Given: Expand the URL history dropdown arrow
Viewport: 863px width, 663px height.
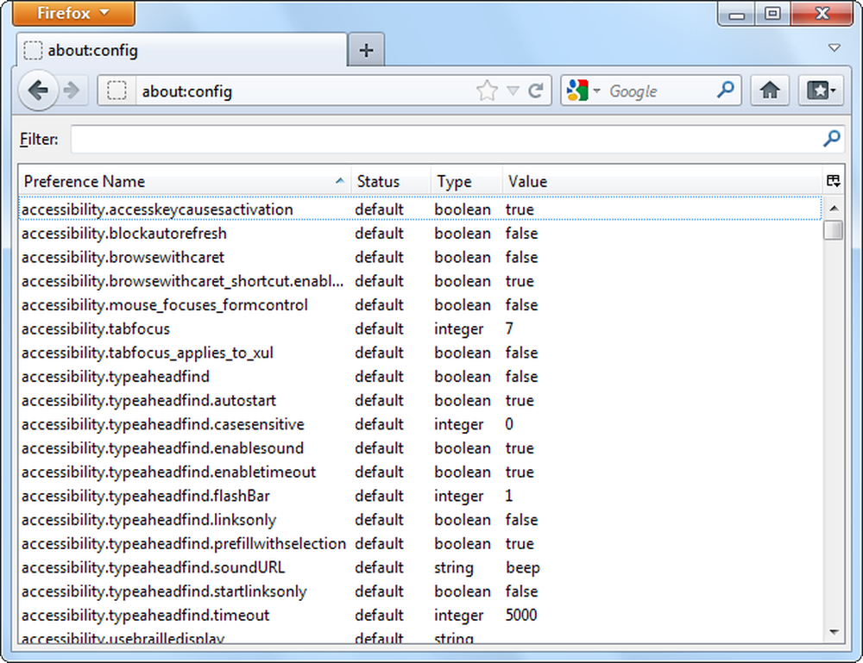Looking at the screenshot, I should pyautogui.click(x=513, y=91).
